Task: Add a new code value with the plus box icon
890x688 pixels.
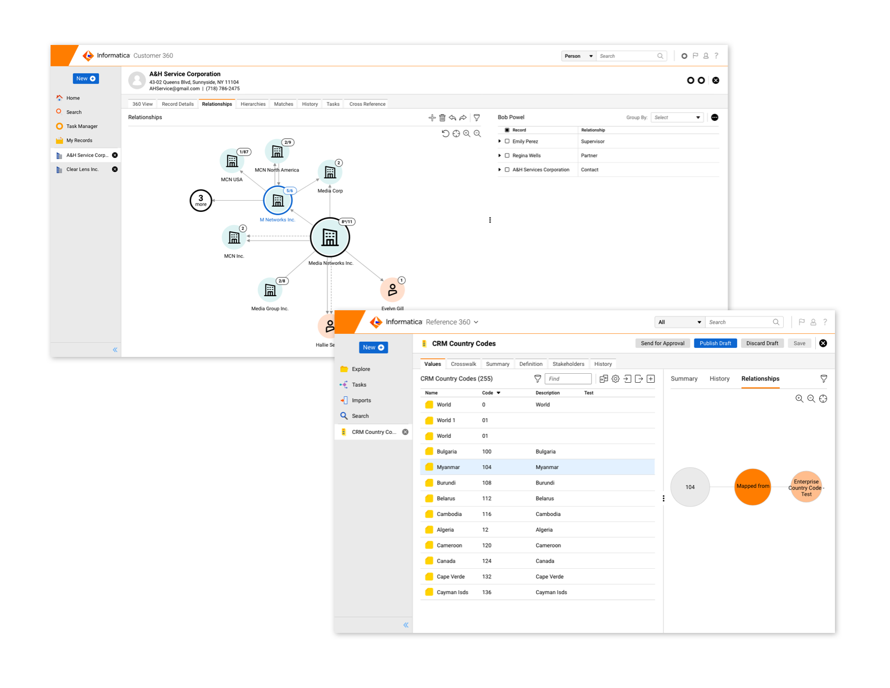Action: click(x=651, y=379)
